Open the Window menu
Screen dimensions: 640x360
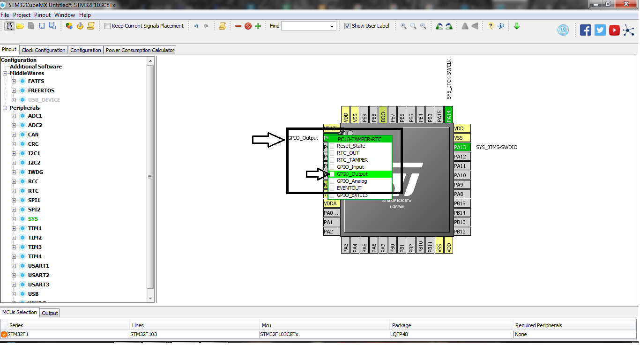65,15
